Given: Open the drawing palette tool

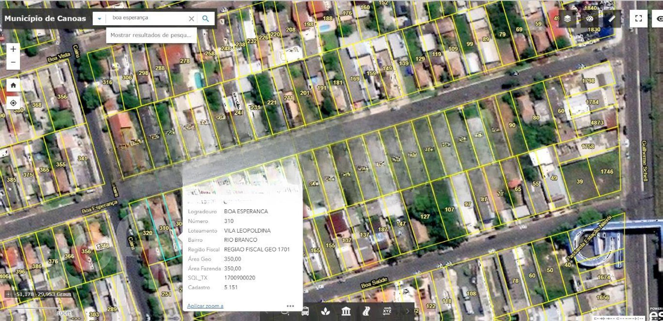Looking at the screenshot, I should click(589, 19).
